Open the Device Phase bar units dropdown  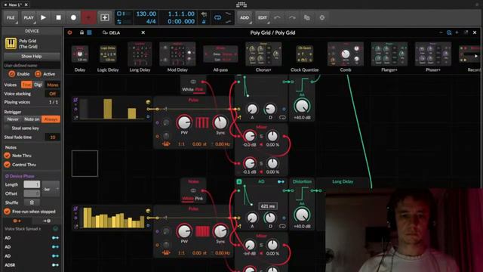tap(51, 189)
